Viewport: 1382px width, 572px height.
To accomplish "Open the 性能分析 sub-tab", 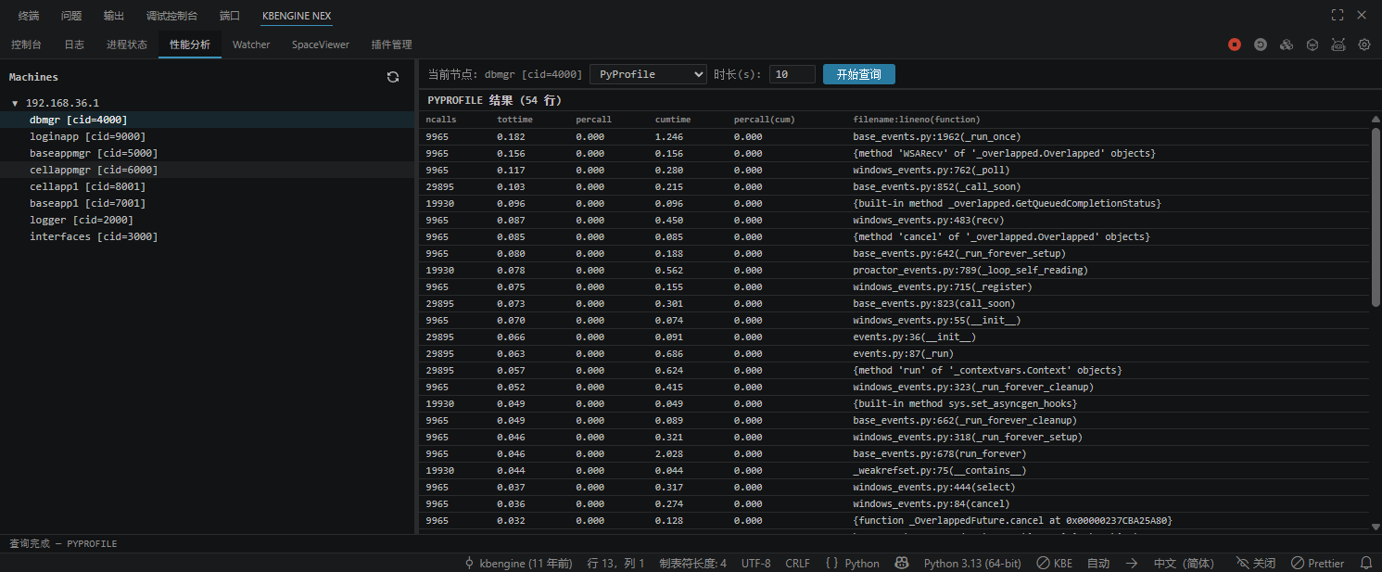I will coord(189,44).
